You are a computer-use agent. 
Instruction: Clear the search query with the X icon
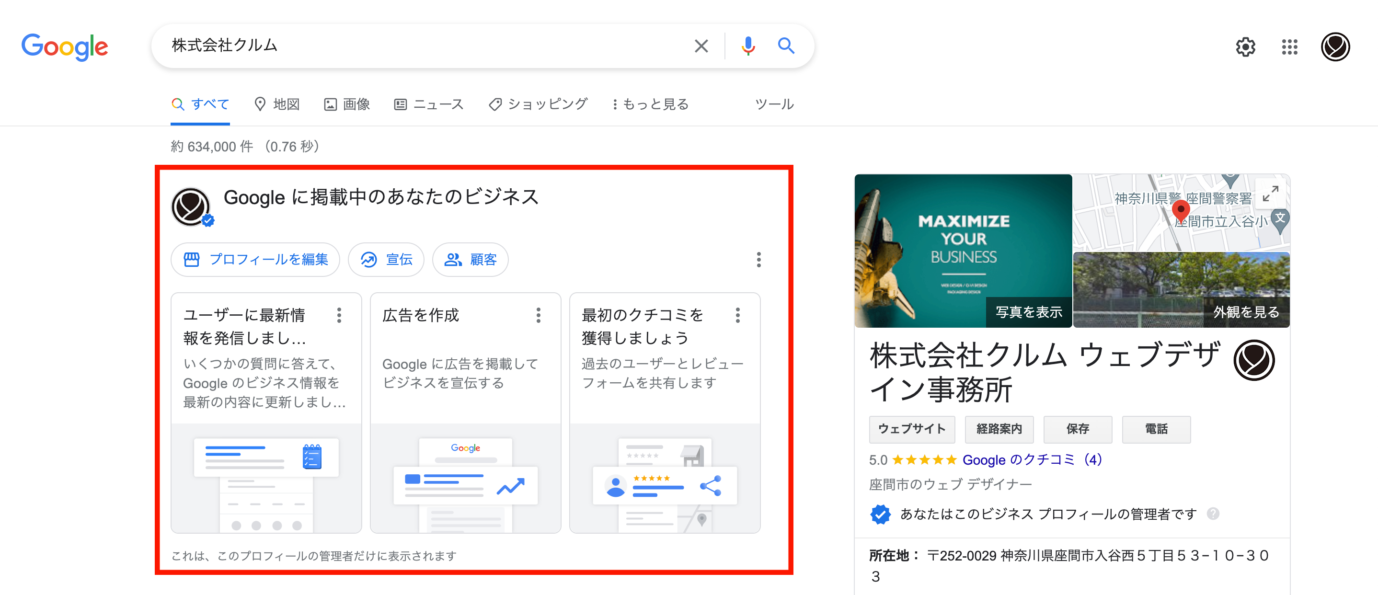pos(701,46)
